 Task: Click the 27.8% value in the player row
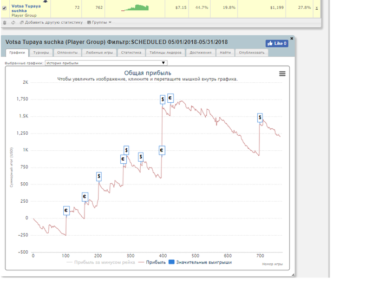pyautogui.click(x=304, y=8)
